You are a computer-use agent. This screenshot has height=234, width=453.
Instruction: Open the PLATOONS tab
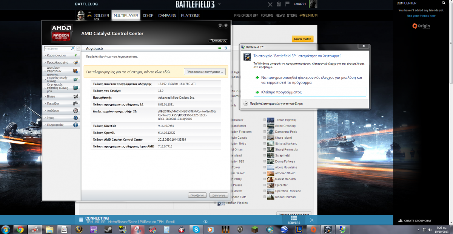point(190,15)
